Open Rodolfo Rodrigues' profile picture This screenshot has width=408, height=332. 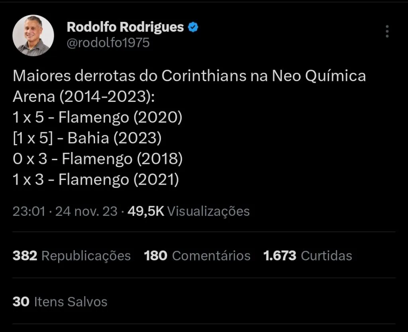tap(33, 35)
